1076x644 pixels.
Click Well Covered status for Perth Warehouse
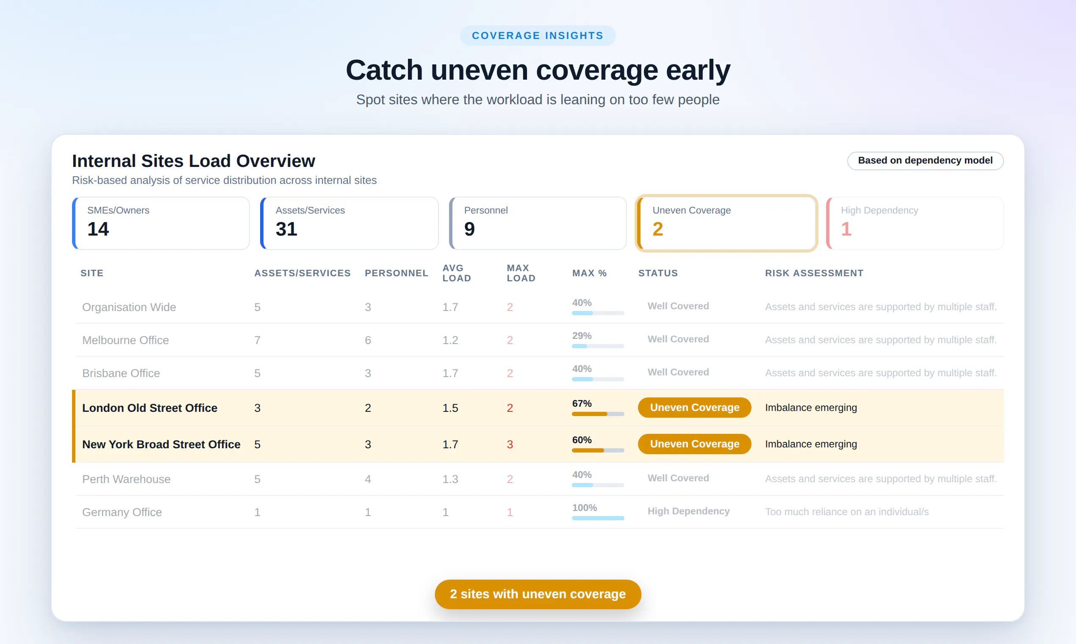tap(678, 478)
